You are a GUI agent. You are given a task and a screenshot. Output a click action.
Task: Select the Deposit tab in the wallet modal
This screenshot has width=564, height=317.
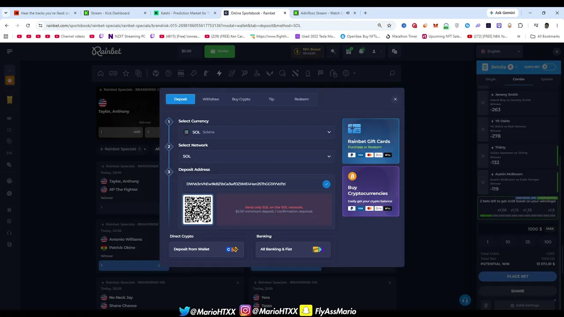pyautogui.click(x=181, y=99)
